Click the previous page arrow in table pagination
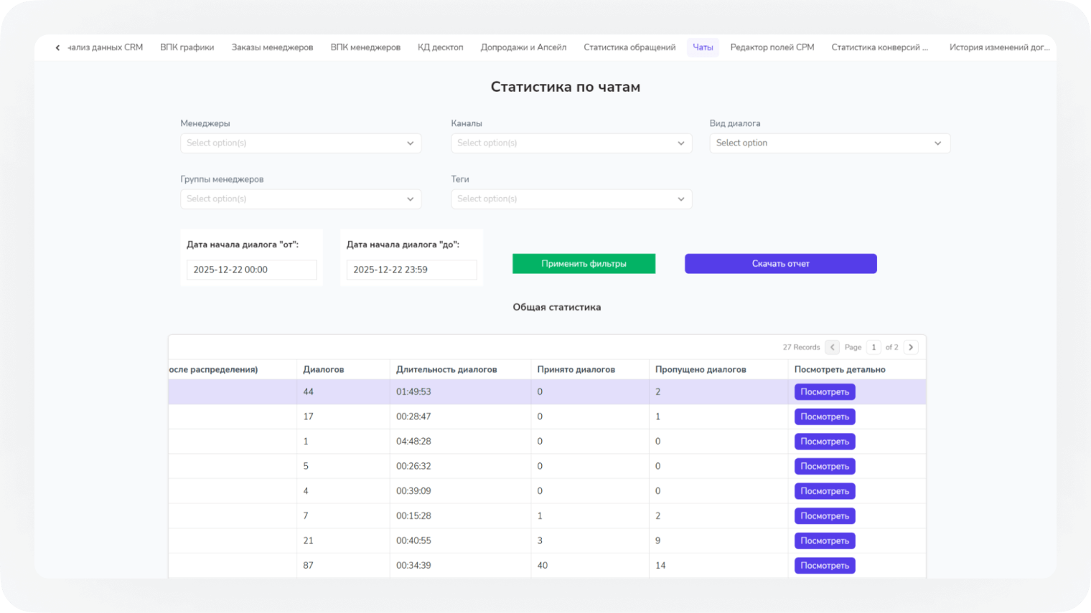The image size is (1091, 613). (832, 347)
